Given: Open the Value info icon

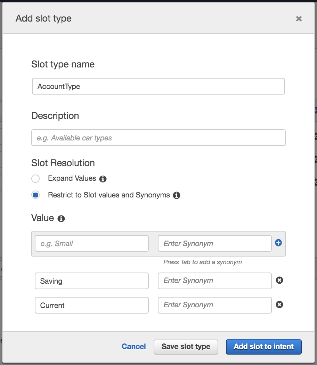Looking at the screenshot, I should click(x=61, y=219).
